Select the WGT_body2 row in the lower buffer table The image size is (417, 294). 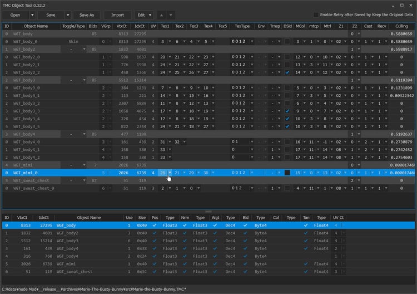click(209, 233)
